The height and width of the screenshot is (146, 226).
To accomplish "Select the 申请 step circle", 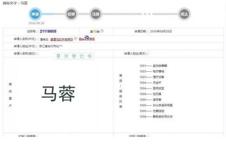I will tap(35, 14).
